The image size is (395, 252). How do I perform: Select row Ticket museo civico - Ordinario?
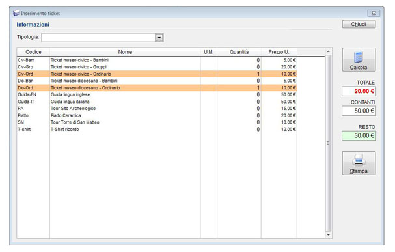[157, 74]
